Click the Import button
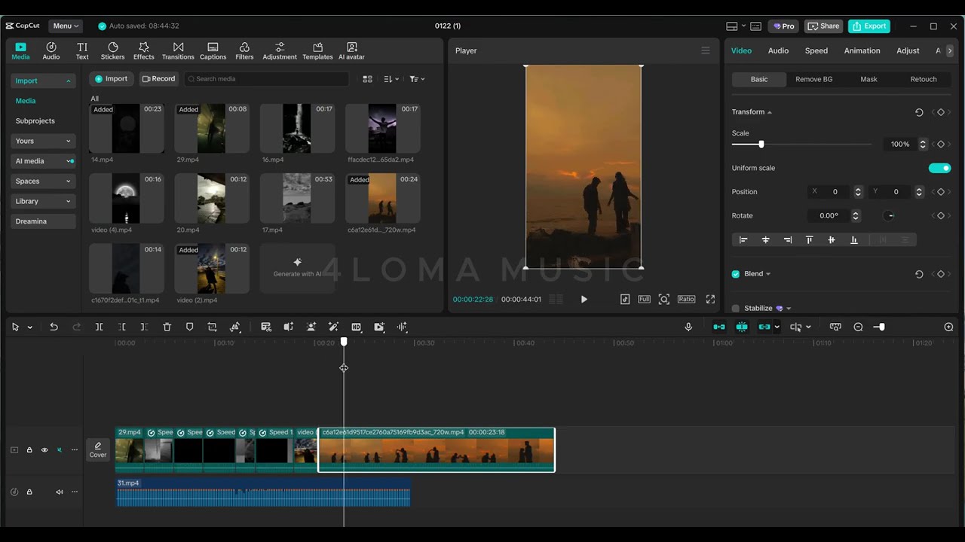Screen dimensions: 965x542 111,79
